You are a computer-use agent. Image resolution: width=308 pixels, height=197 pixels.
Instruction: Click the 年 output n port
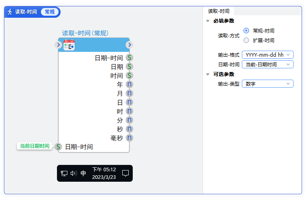click(130, 84)
